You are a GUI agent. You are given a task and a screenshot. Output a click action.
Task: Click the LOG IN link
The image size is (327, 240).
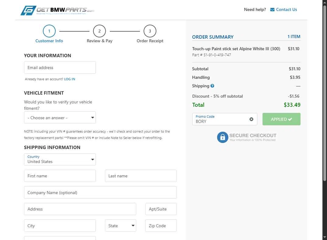pos(70,79)
